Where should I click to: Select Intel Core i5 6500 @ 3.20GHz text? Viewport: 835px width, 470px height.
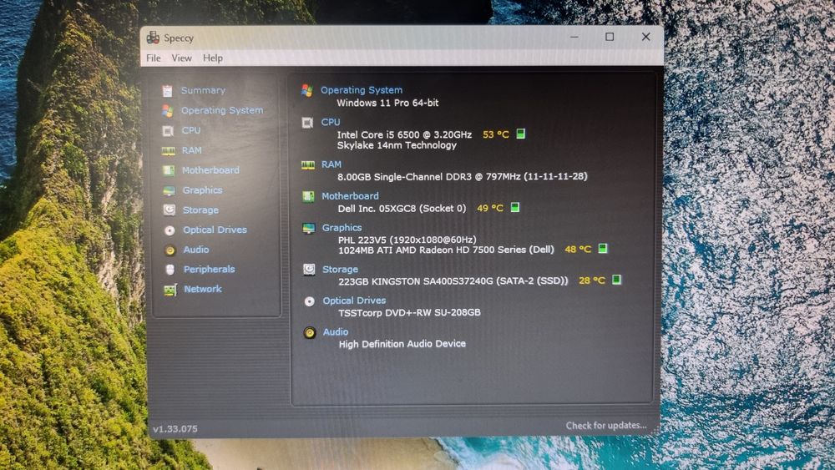[404, 134]
